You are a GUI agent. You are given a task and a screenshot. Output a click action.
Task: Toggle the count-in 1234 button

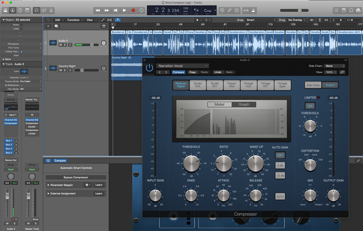246,10
